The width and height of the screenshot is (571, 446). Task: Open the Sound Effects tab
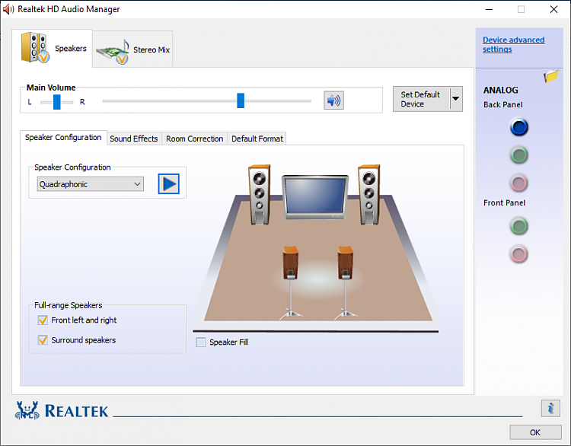[x=134, y=139]
